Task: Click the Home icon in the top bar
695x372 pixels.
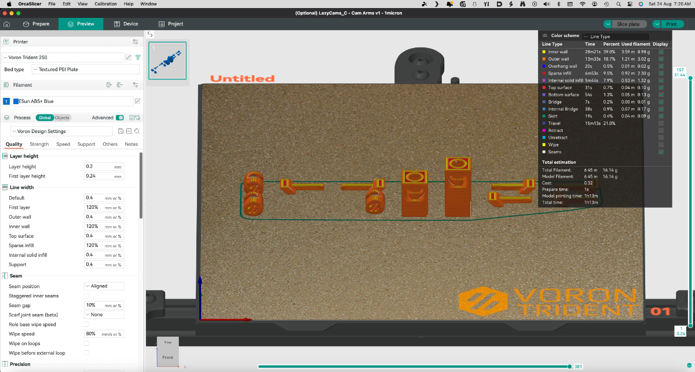Action: pyautogui.click(x=7, y=24)
